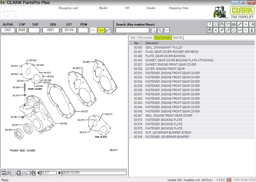
Task: Switch to the Key / Part number tab
Action: tap(141, 38)
